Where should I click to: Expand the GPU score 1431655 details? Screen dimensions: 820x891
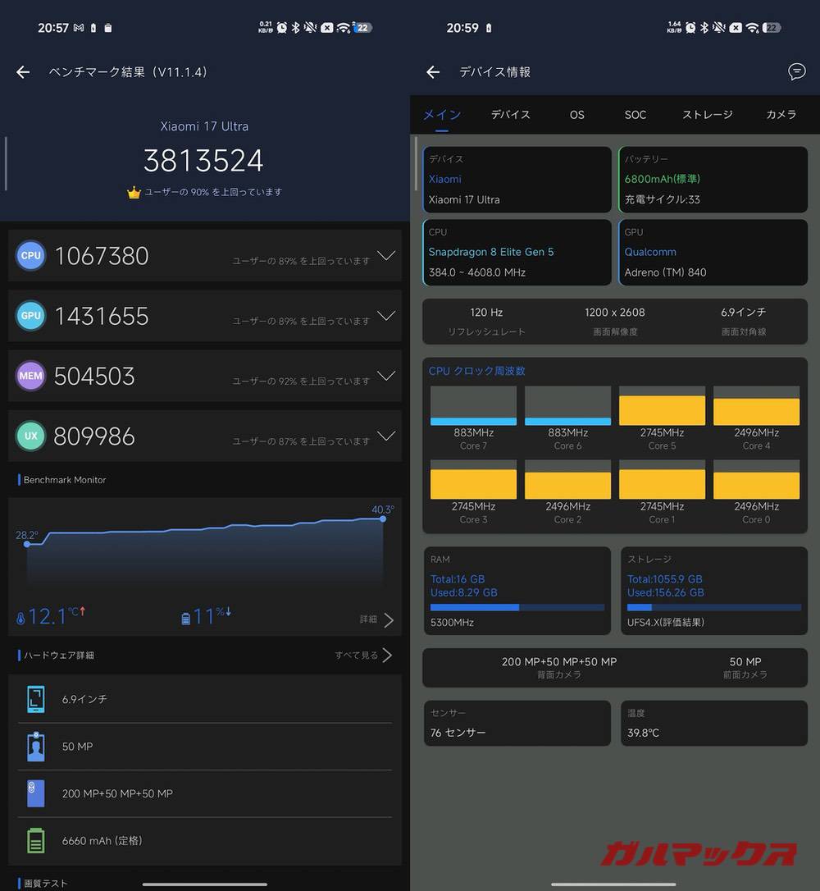click(x=386, y=315)
